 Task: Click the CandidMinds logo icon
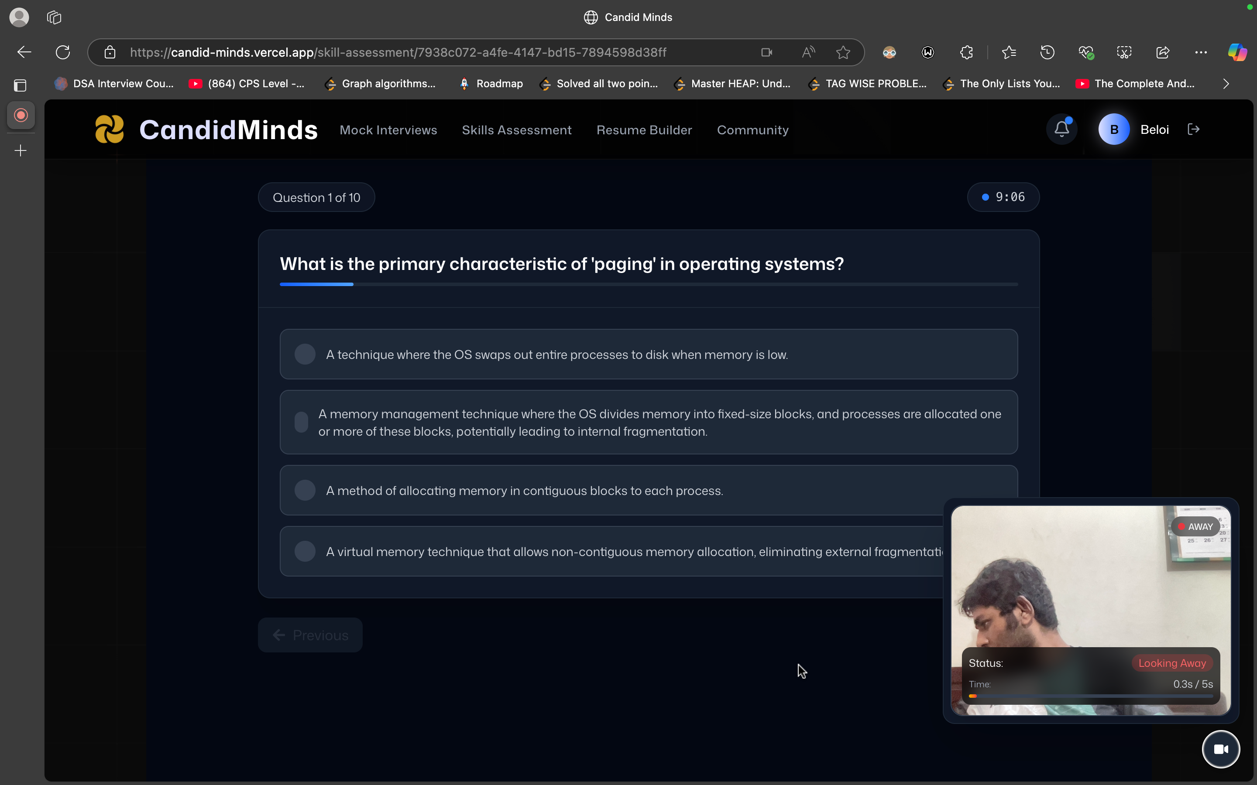[110, 129]
